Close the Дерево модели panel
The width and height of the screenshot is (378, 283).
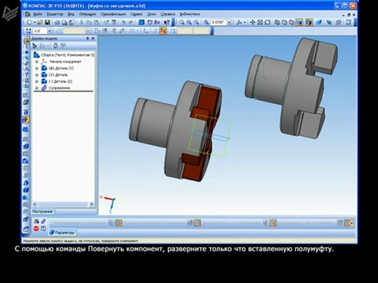coord(93,39)
